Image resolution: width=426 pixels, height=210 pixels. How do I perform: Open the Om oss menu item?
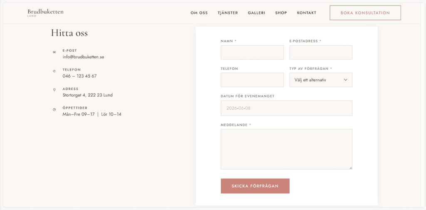point(199,13)
